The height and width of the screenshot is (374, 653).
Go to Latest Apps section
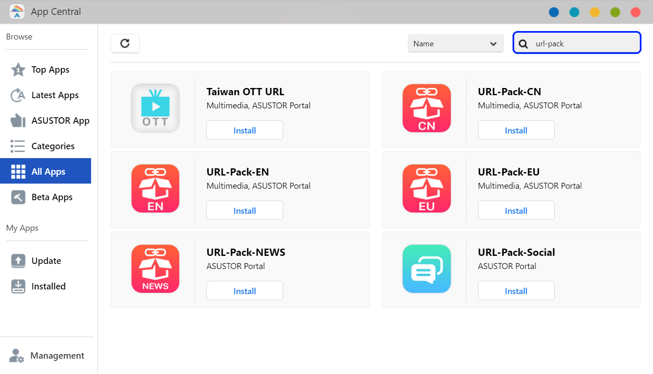coord(46,95)
